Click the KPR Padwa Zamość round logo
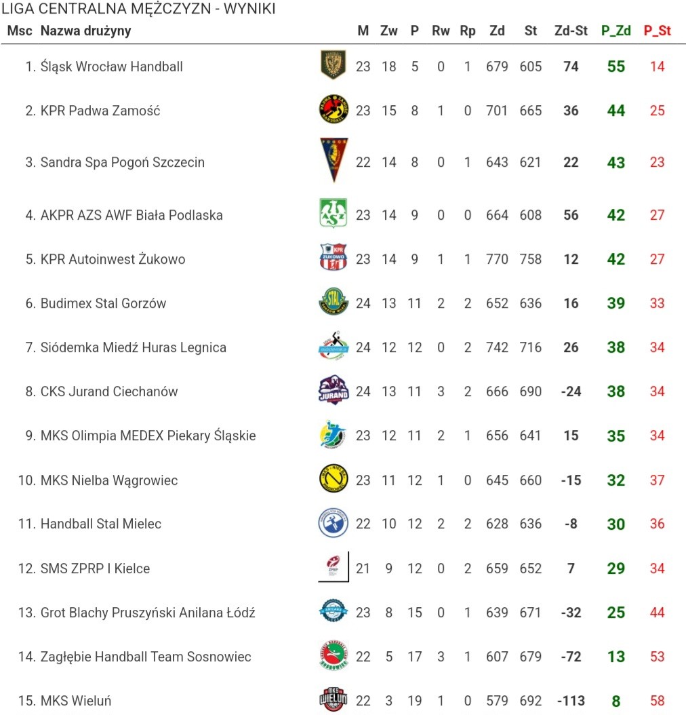 334,109
